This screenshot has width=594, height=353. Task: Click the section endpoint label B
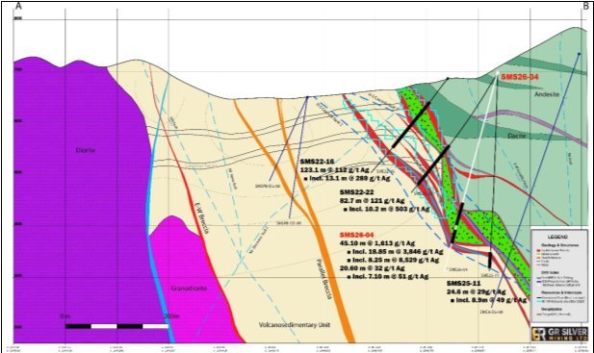[x=585, y=6]
